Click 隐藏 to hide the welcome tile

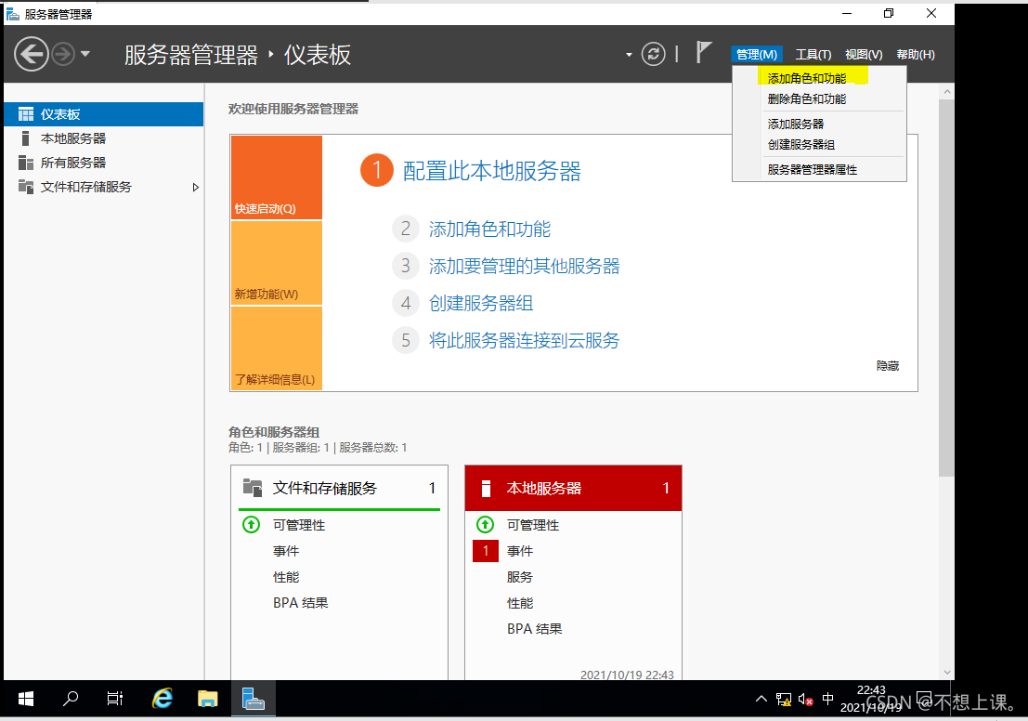point(888,366)
